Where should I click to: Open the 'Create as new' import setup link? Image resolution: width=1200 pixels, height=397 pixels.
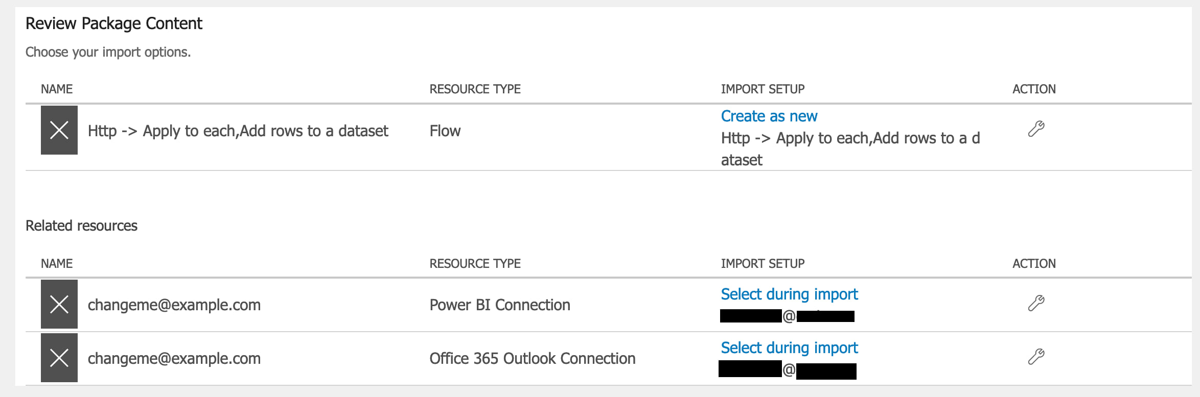769,116
